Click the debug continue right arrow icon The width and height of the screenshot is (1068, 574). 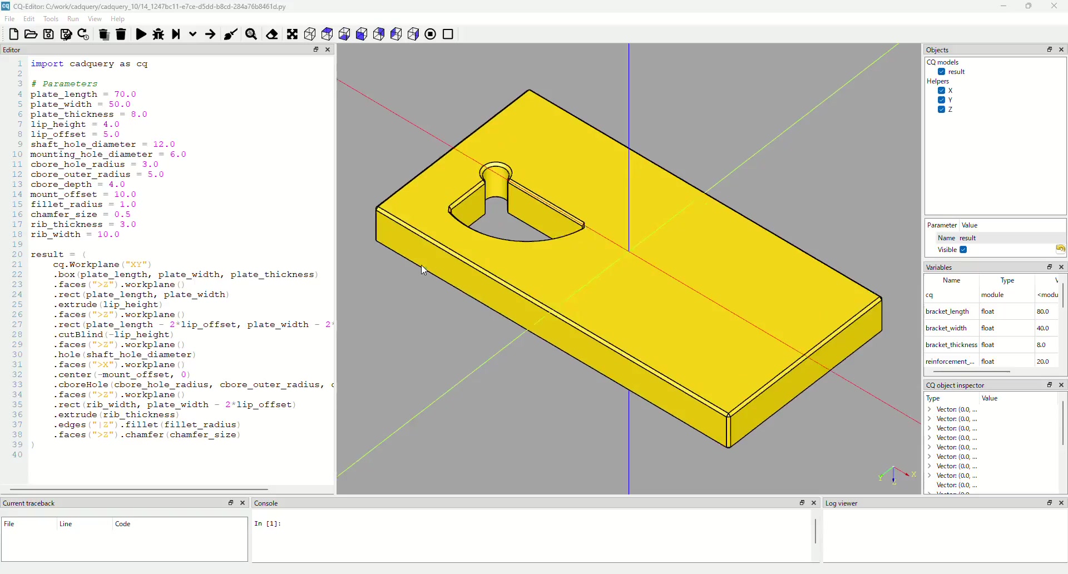pos(210,34)
